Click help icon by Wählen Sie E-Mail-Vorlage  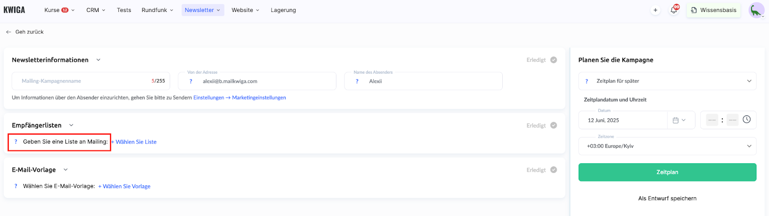point(16,186)
